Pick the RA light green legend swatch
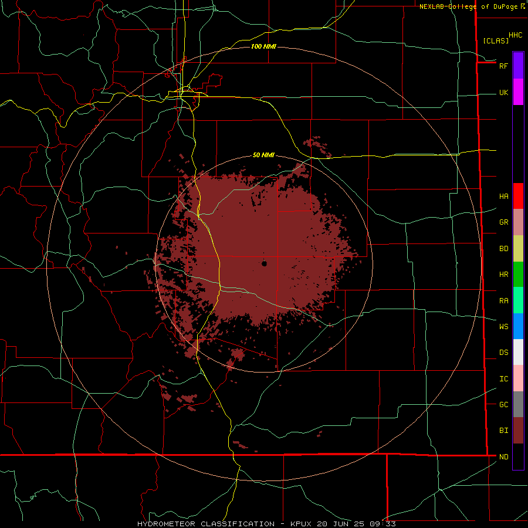 click(x=518, y=300)
